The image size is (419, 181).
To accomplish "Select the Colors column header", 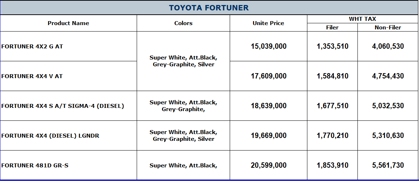I will (183, 23).
